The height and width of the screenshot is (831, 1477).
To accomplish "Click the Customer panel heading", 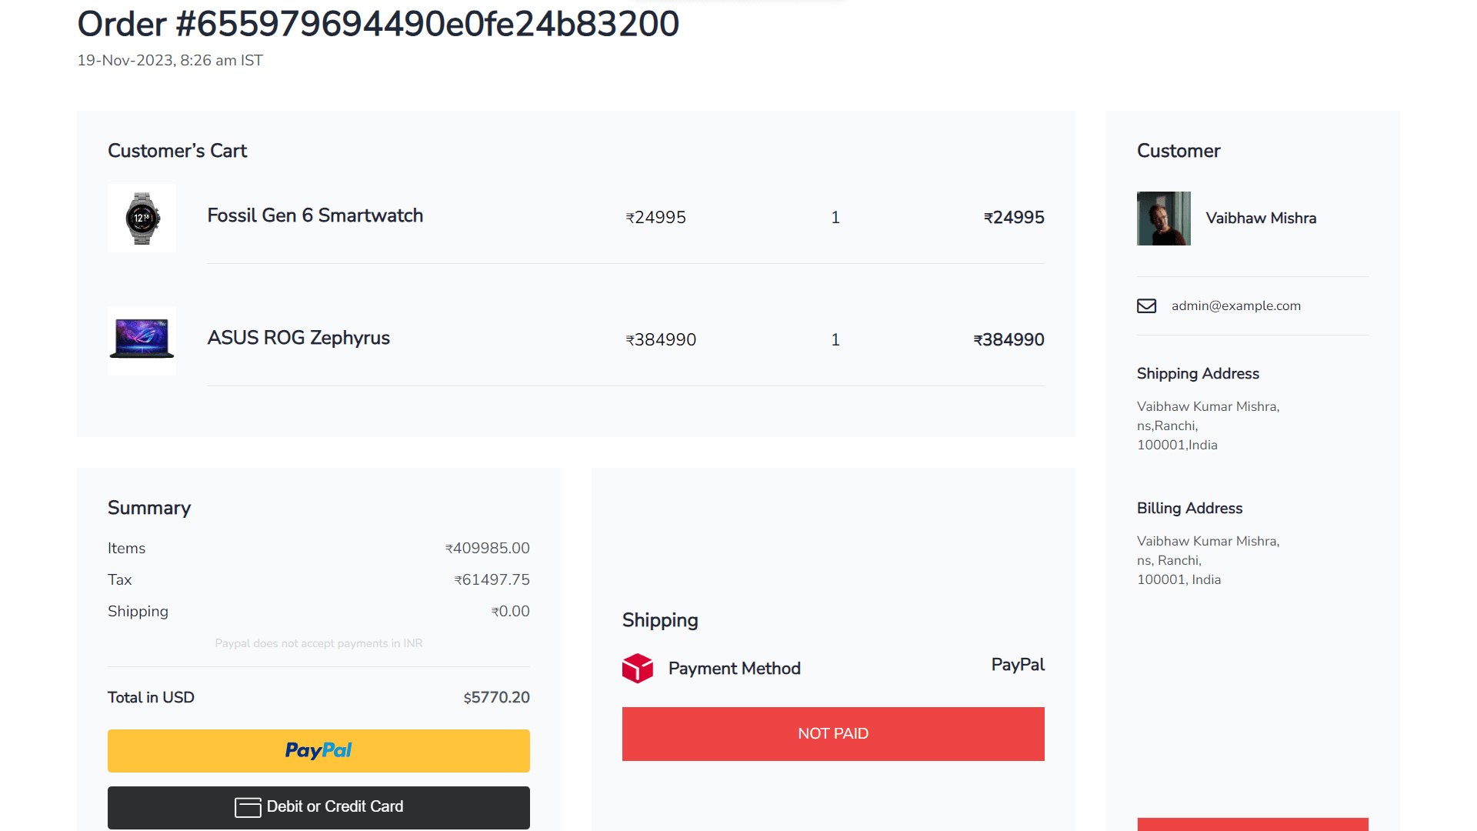I will [1179, 151].
